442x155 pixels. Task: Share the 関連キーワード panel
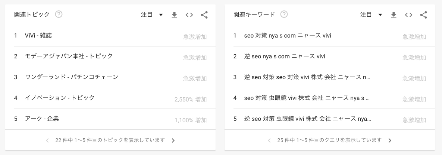point(424,15)
